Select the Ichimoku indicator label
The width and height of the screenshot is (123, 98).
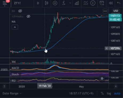(18, 16)
